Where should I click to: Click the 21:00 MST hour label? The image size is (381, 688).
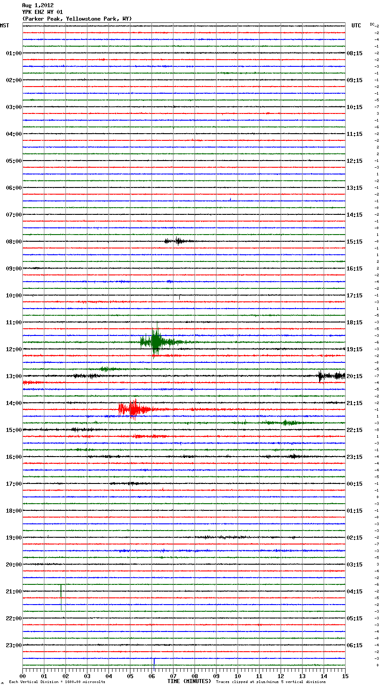tap(13, 592)
